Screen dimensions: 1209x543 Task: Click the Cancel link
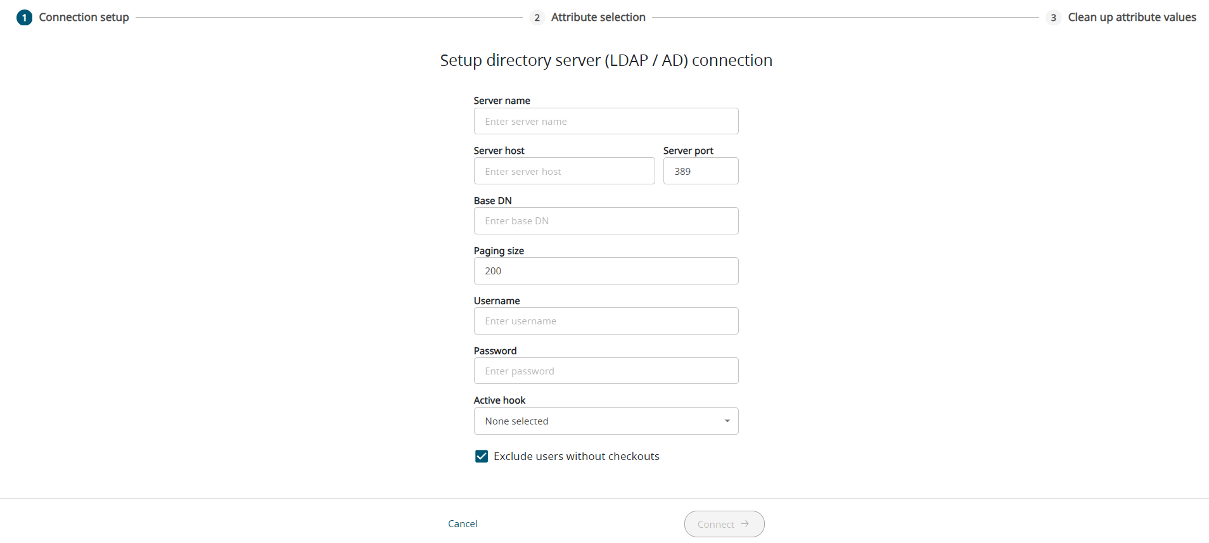pyautogui.click(x=463, y=524)
